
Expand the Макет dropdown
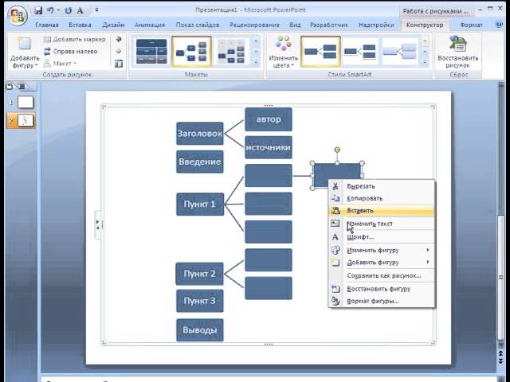coord(61,64)
